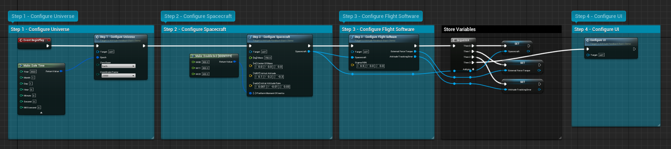
Task: Click the Target self field on Configure UI
Action: pyautogui.click(x=601, y=55)
